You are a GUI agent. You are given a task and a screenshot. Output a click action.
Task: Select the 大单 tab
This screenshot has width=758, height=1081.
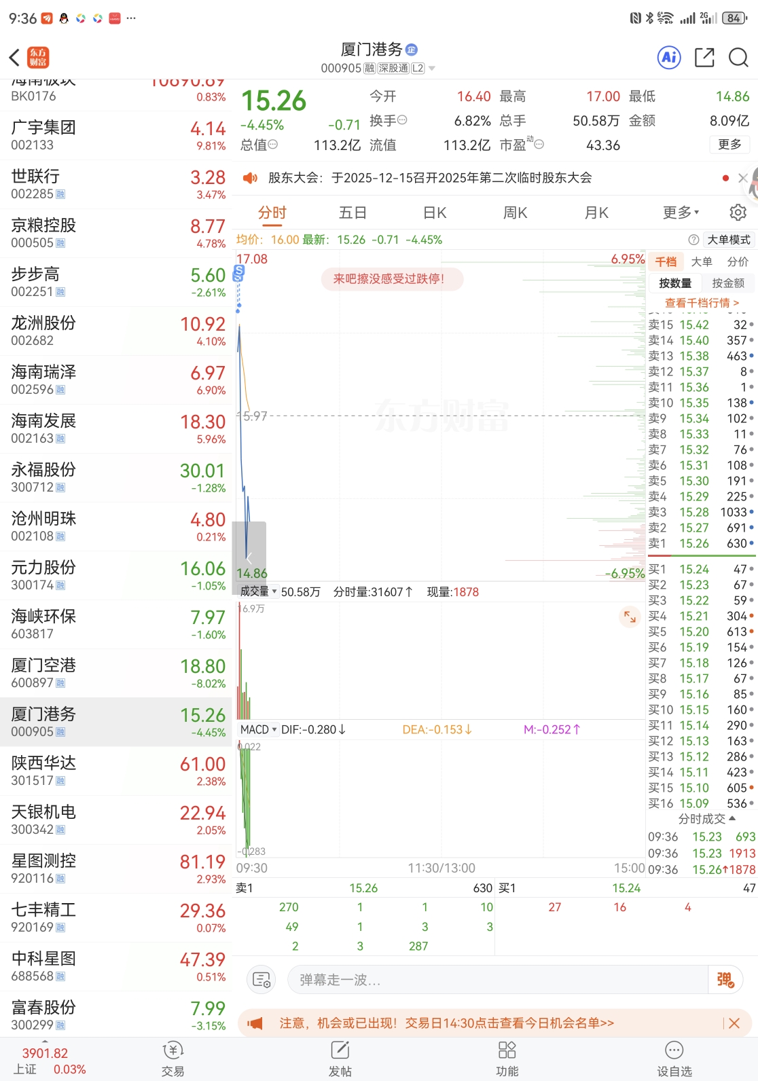(x=702, y=261)
